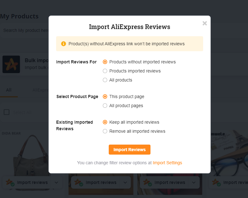
Task: Expand dropdown arrow on third Import reviews button
Action: coord(194,182)
